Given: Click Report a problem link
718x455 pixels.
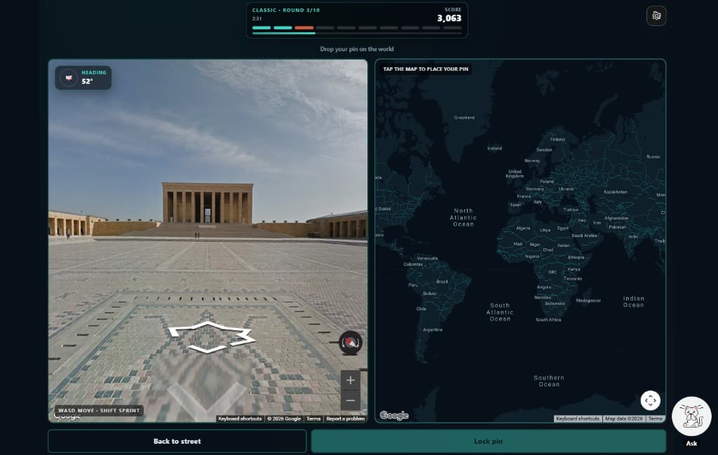Looking at the screenshot, I should pos(345,419).
